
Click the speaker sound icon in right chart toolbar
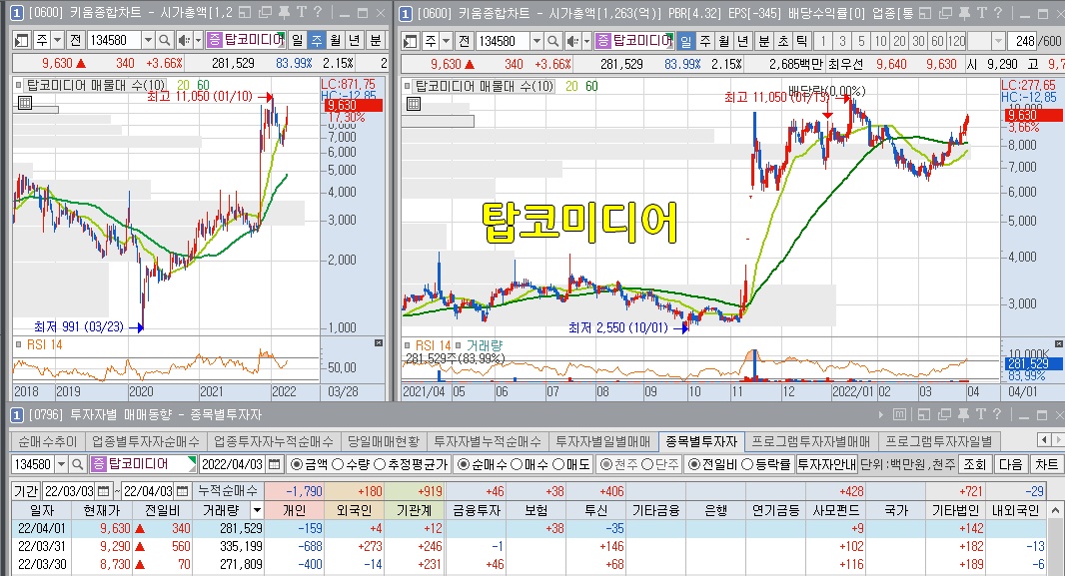tap(572, 41)
